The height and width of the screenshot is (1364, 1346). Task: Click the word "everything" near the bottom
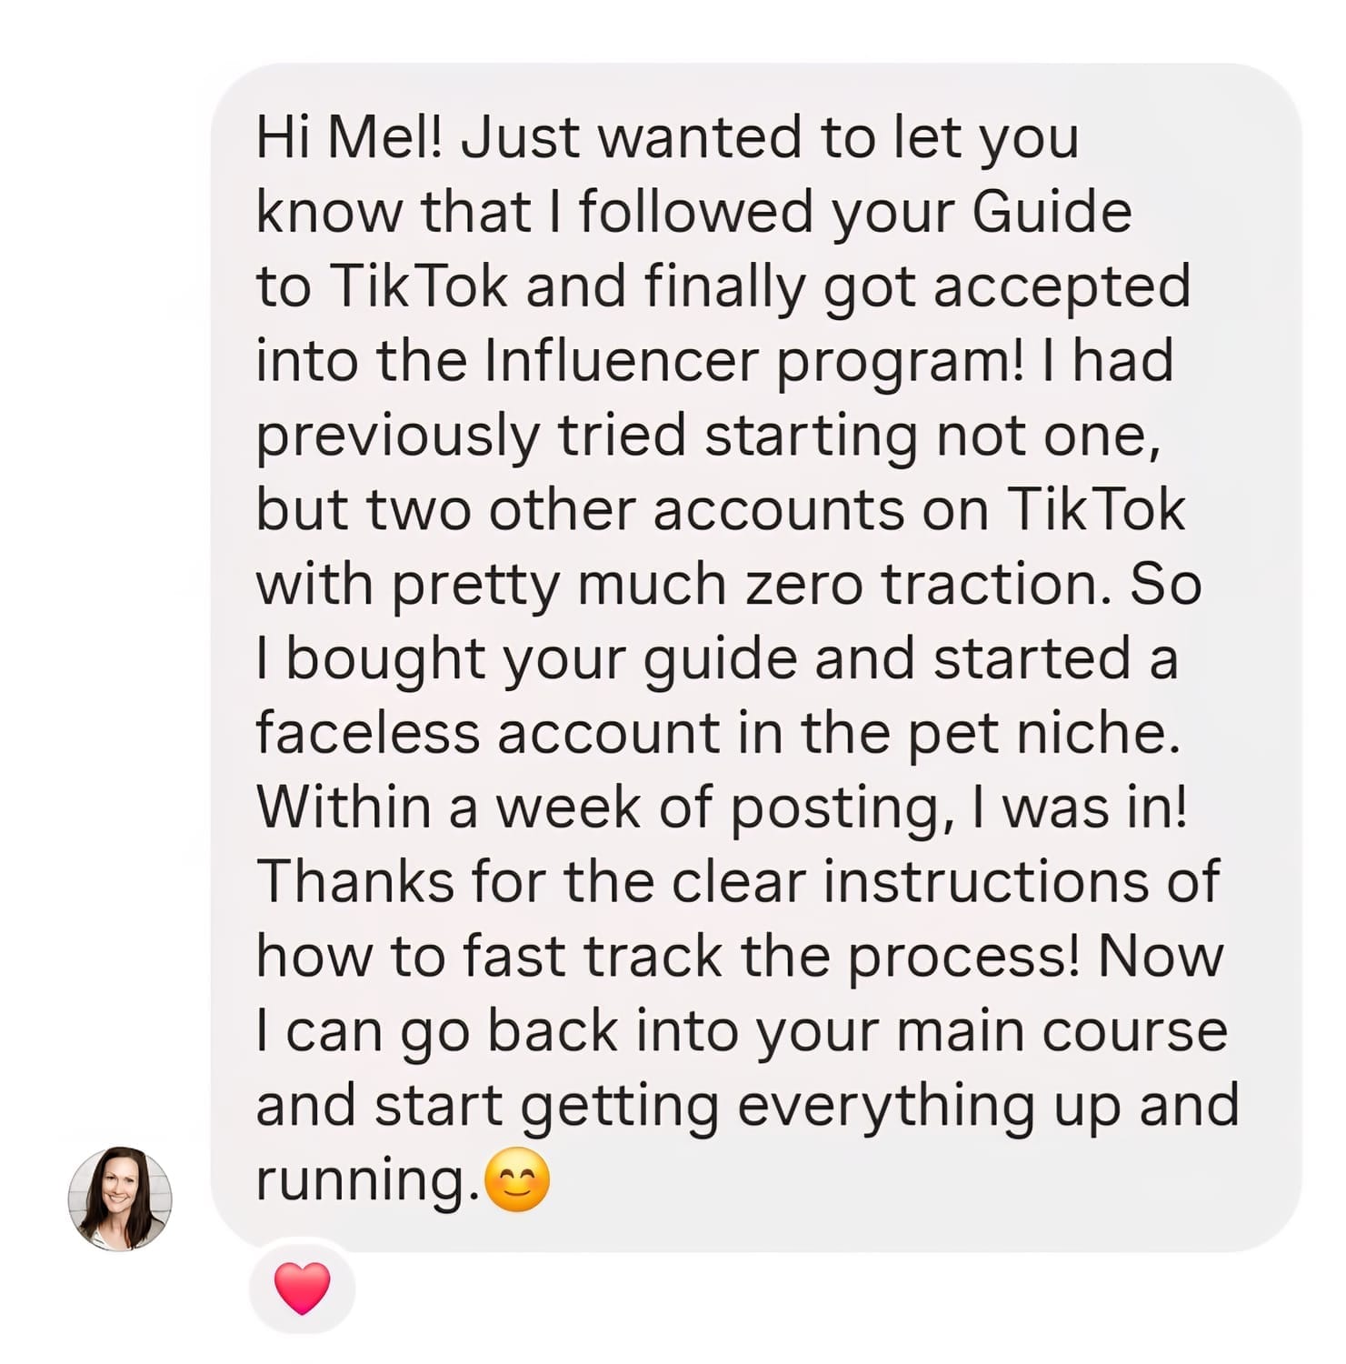pyautogui.click(x=885, y=1106)
